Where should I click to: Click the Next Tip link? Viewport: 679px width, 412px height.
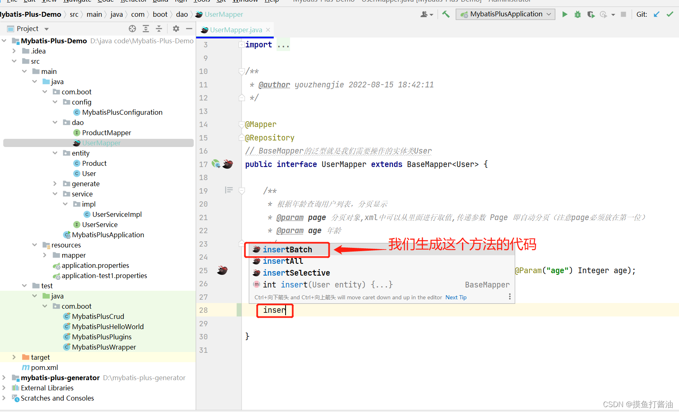click(456, 297)
